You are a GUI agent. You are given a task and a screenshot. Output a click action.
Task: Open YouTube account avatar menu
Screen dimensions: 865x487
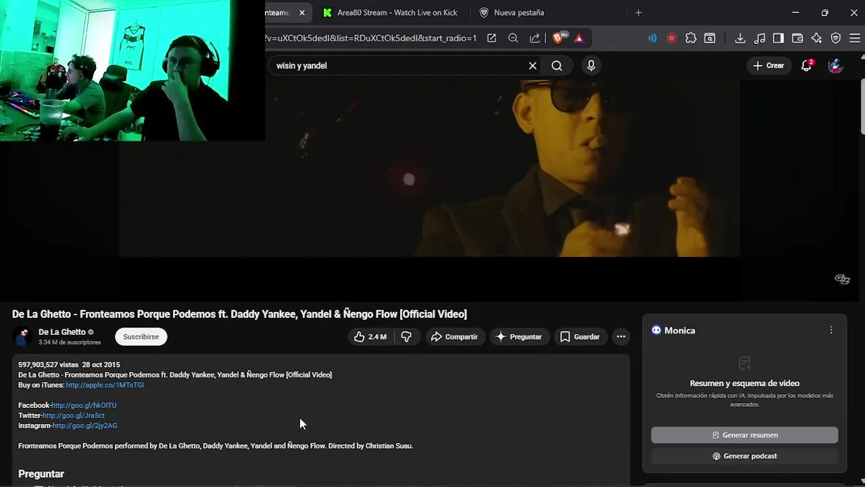pos(836,66)
